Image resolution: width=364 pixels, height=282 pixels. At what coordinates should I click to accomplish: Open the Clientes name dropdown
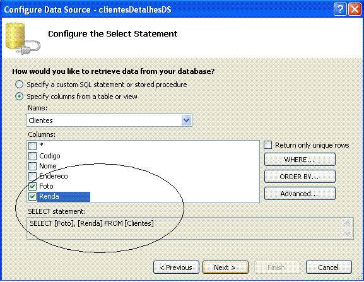(x=186, y=120)
